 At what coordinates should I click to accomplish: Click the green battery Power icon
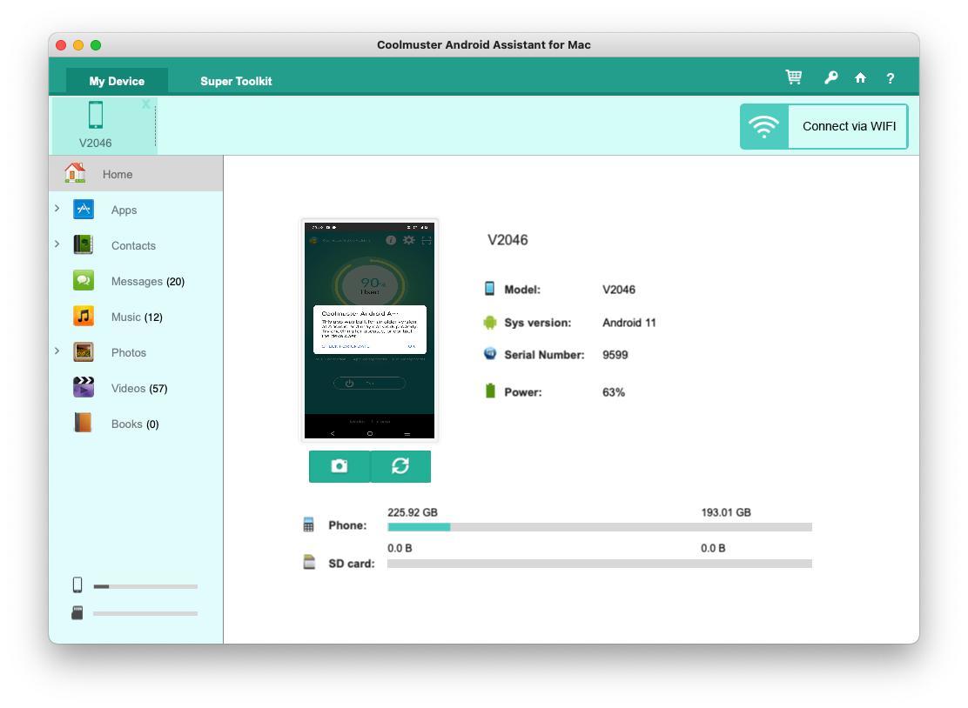point(490,391)
